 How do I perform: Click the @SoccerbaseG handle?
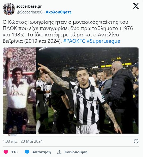[30, 12]
